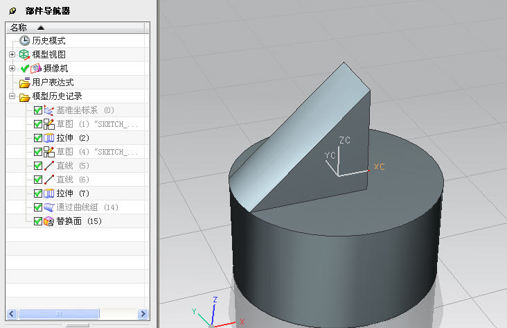
Task: Click the Part Navigator icon beside 部件导航器
Action: (x=12, y=11)
